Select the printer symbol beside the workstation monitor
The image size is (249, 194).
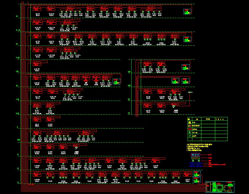tap(229, 185)
